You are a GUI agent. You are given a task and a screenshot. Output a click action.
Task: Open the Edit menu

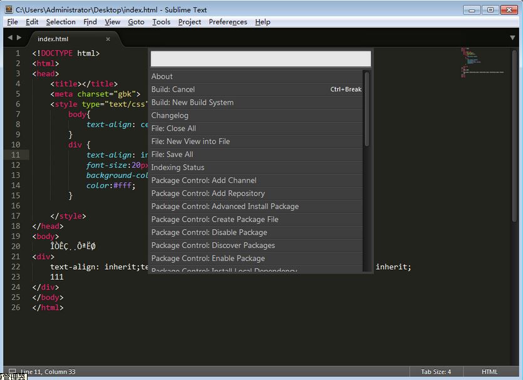(x=32, y=22)
